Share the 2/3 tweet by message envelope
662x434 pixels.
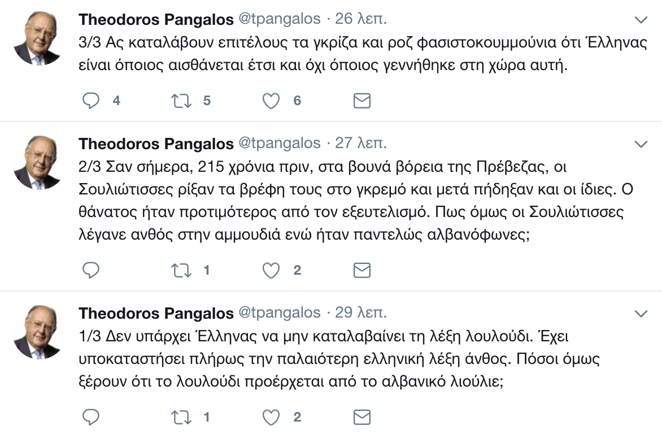pos(362,271)
